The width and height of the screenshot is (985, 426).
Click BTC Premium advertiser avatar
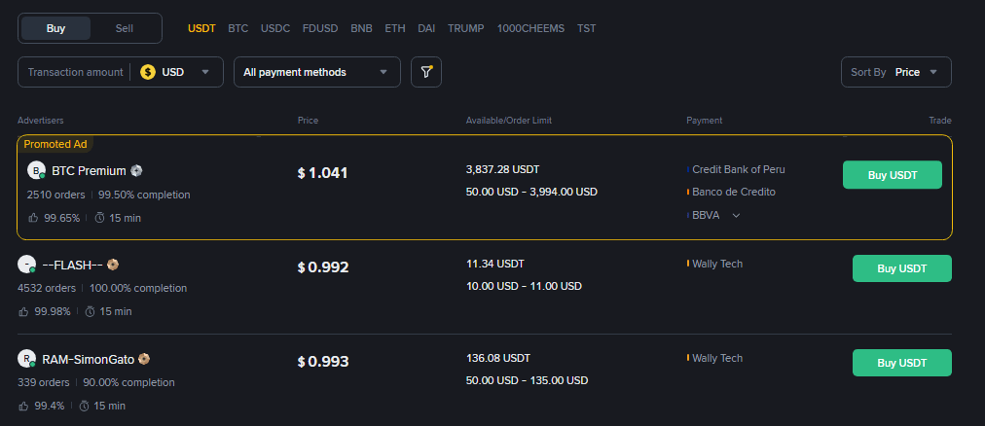tap(37, 171)
